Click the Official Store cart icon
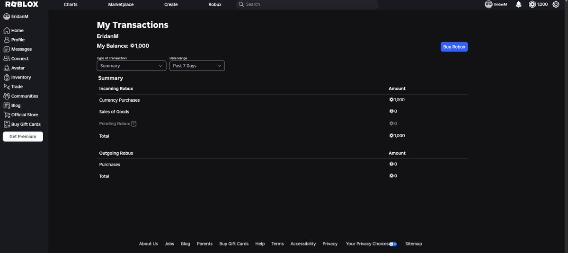 click(7, 115)
